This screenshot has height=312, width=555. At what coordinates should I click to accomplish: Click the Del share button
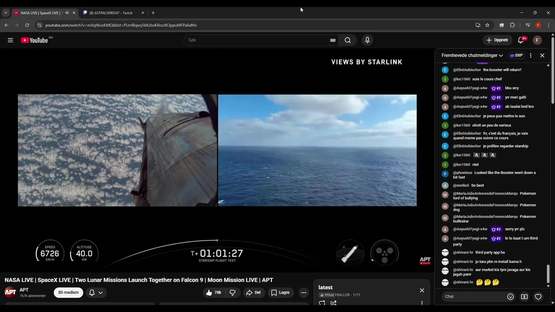[x=254, y=292]
